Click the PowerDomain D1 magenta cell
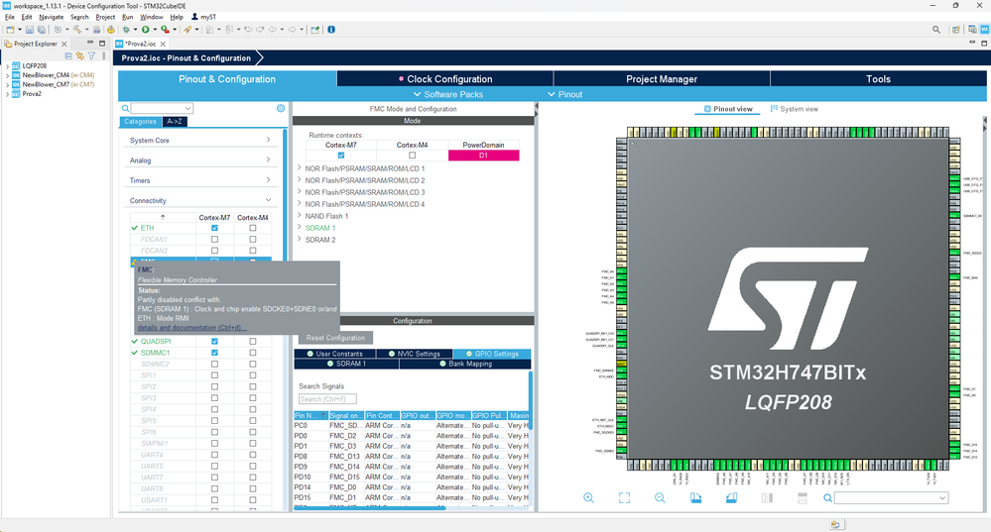Screen dimensions: 991x532 (483, 156)
